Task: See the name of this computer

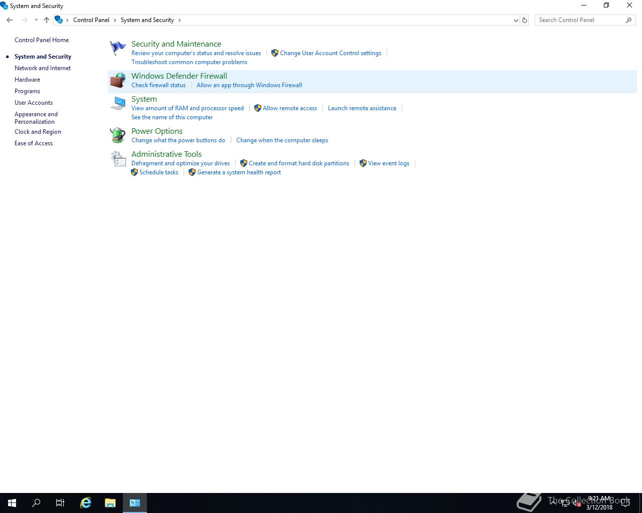Action: [172, 117]
